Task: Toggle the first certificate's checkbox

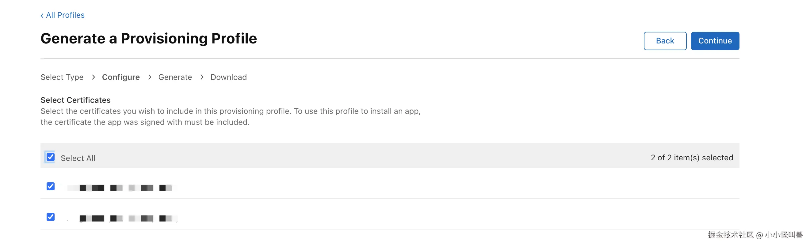Action: tap(50, 186)
